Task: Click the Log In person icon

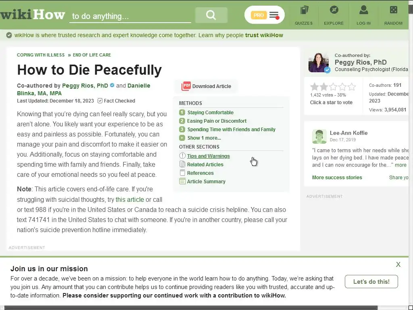Action: [x=363, y=10]
